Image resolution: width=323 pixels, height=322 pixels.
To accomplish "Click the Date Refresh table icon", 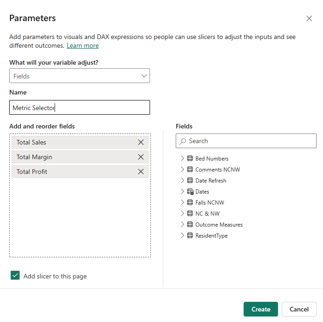I will (190, 180).
